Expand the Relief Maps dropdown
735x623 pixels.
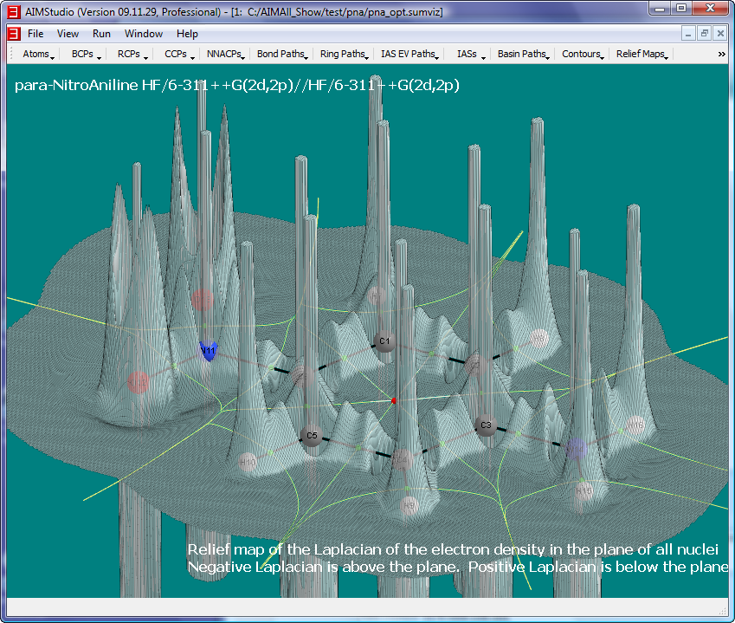tap(642, 54)
